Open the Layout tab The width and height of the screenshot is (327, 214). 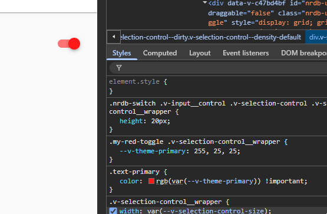coord(200,53)
